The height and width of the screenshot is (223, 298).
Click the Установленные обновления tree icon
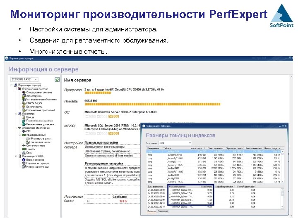click(24, 100)
